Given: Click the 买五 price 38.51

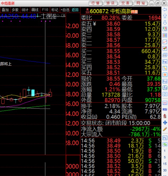Looking at the screenshot, I should pos(113,73).
